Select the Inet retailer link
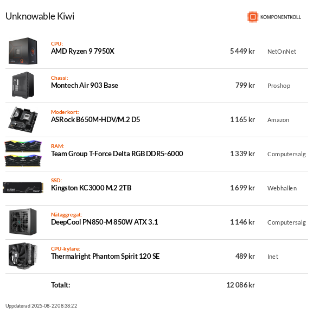313x313 pixels. point(273,257)
